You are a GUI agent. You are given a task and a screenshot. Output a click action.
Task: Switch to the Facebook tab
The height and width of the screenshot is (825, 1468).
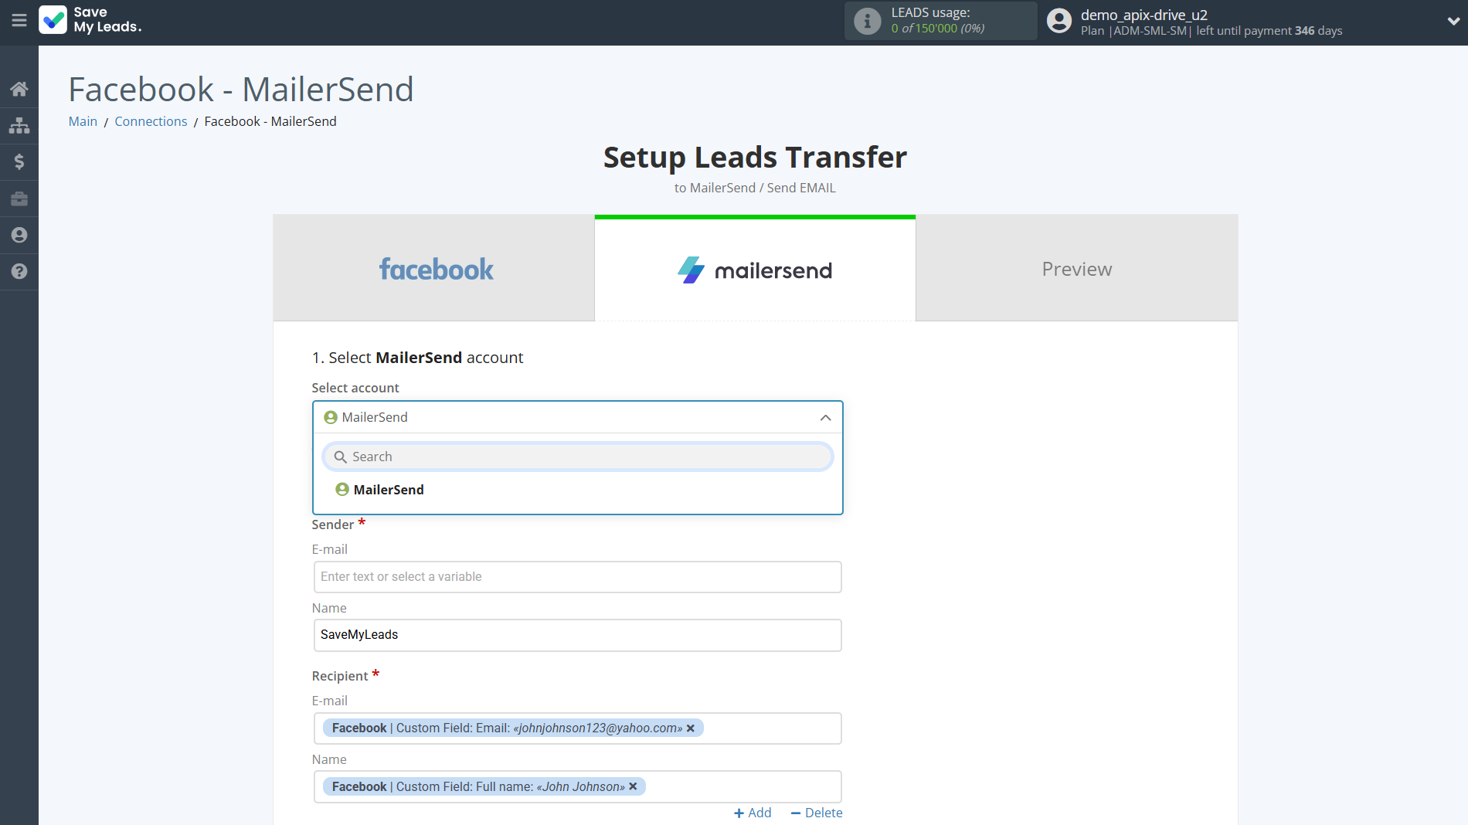coord(434,269)
